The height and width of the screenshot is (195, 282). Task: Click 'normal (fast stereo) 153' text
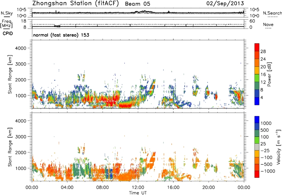(61, 35)
